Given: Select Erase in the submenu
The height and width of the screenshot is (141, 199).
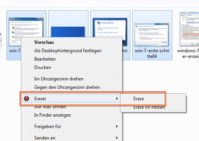Looking at the screenshot, I should 138,99.
